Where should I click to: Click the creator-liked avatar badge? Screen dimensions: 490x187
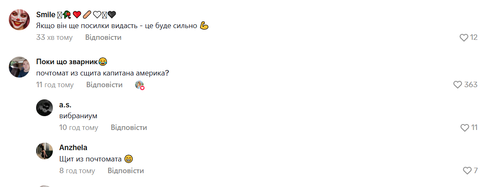[x=140, y=85]
